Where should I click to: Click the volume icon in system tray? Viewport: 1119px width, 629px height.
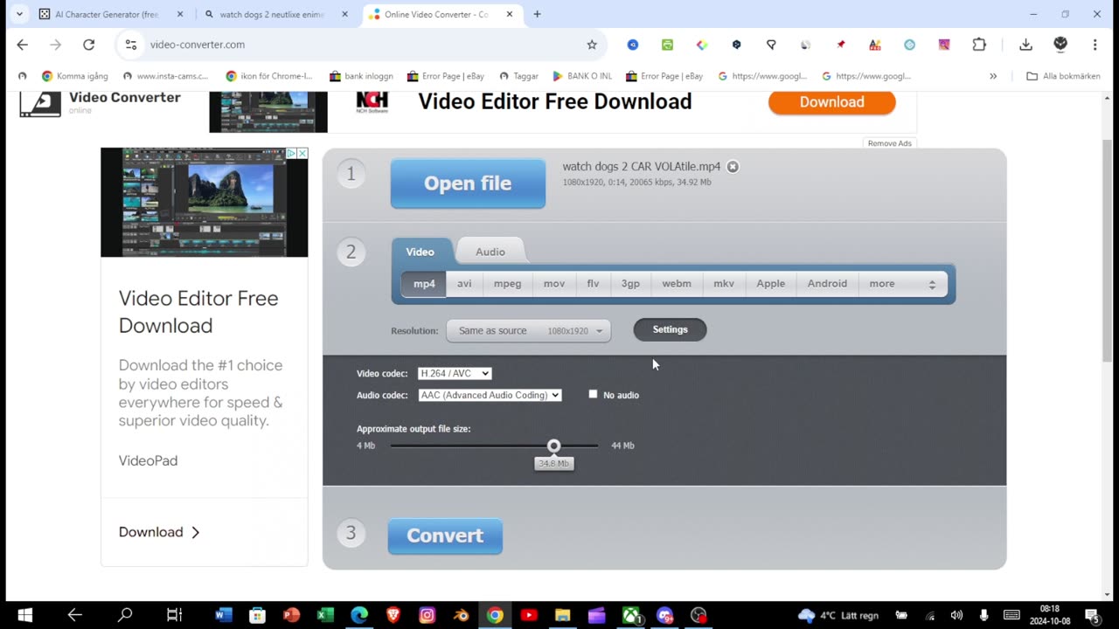click(956, 615)
